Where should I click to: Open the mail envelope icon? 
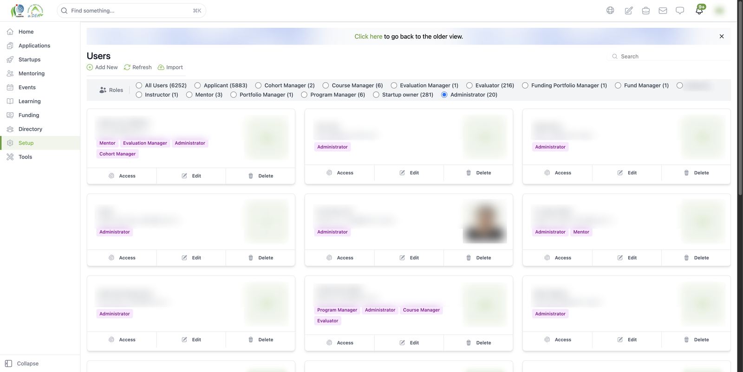pyautogui.click(x=663, y=10)
